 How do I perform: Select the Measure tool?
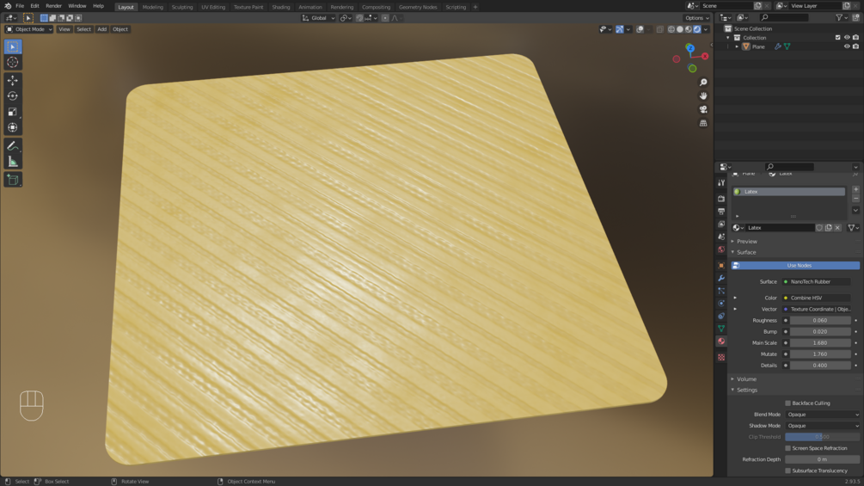click(x=13, y=162)
